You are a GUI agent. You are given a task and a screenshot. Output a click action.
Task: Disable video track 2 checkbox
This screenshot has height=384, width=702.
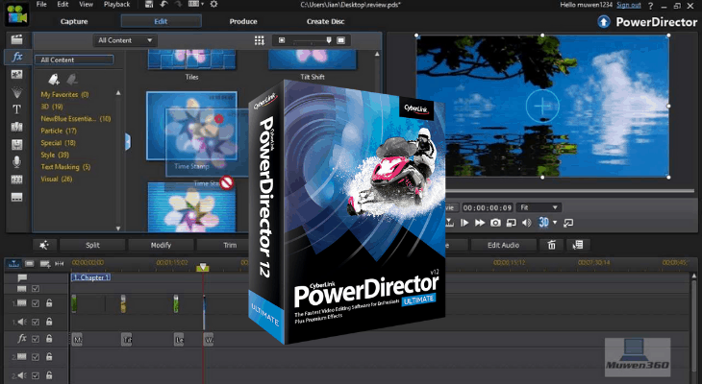click(36, 357)
